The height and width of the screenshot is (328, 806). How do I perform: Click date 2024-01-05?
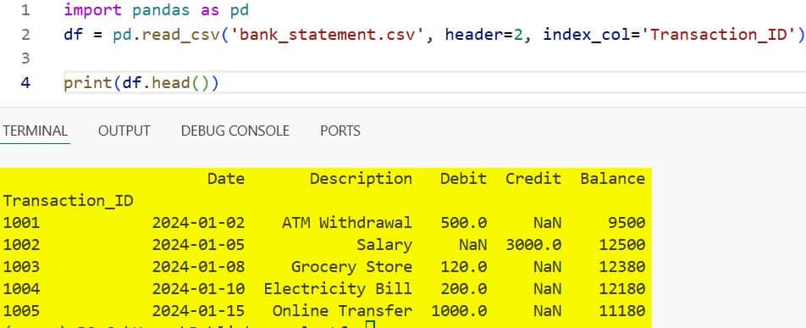[198, 245]
